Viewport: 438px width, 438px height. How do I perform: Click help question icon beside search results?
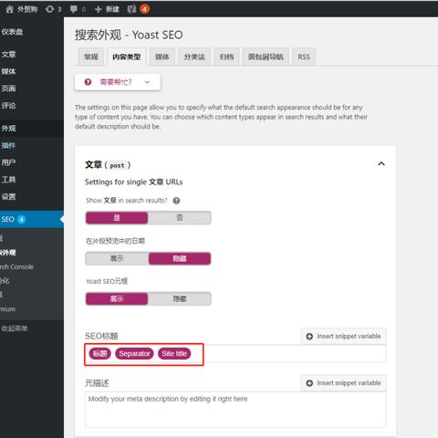coord(176,201)
